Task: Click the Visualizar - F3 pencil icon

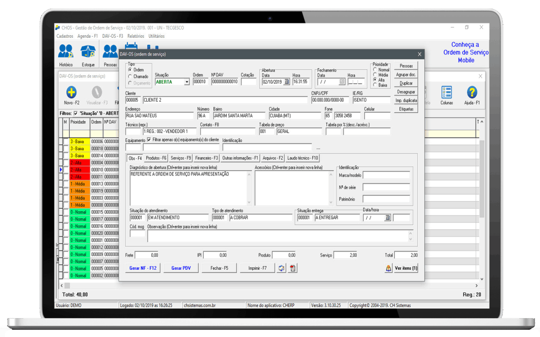Action: (97, 92)
